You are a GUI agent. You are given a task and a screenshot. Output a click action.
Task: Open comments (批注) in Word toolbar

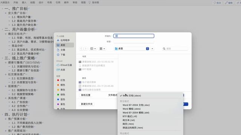(x=217, y=3)
